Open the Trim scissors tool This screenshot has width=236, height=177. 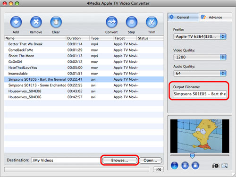click(152, 22)
